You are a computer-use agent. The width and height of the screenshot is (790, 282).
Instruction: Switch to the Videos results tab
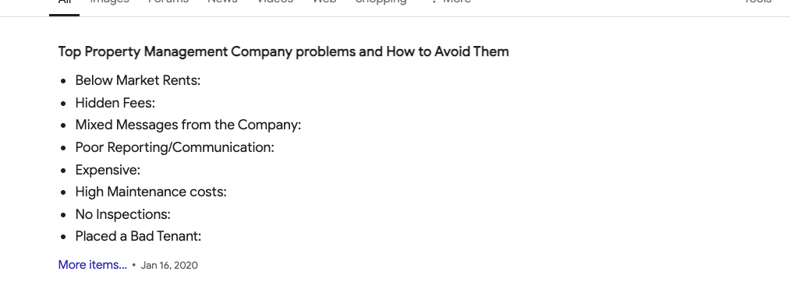pyautogui.click(x=275, y=2)
